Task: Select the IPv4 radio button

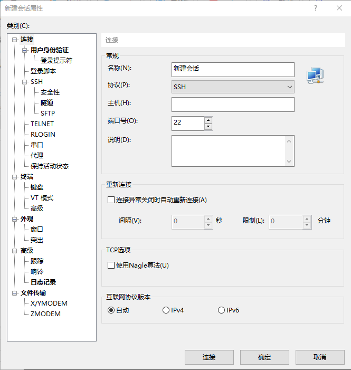Action: click(x=166, y=310)
